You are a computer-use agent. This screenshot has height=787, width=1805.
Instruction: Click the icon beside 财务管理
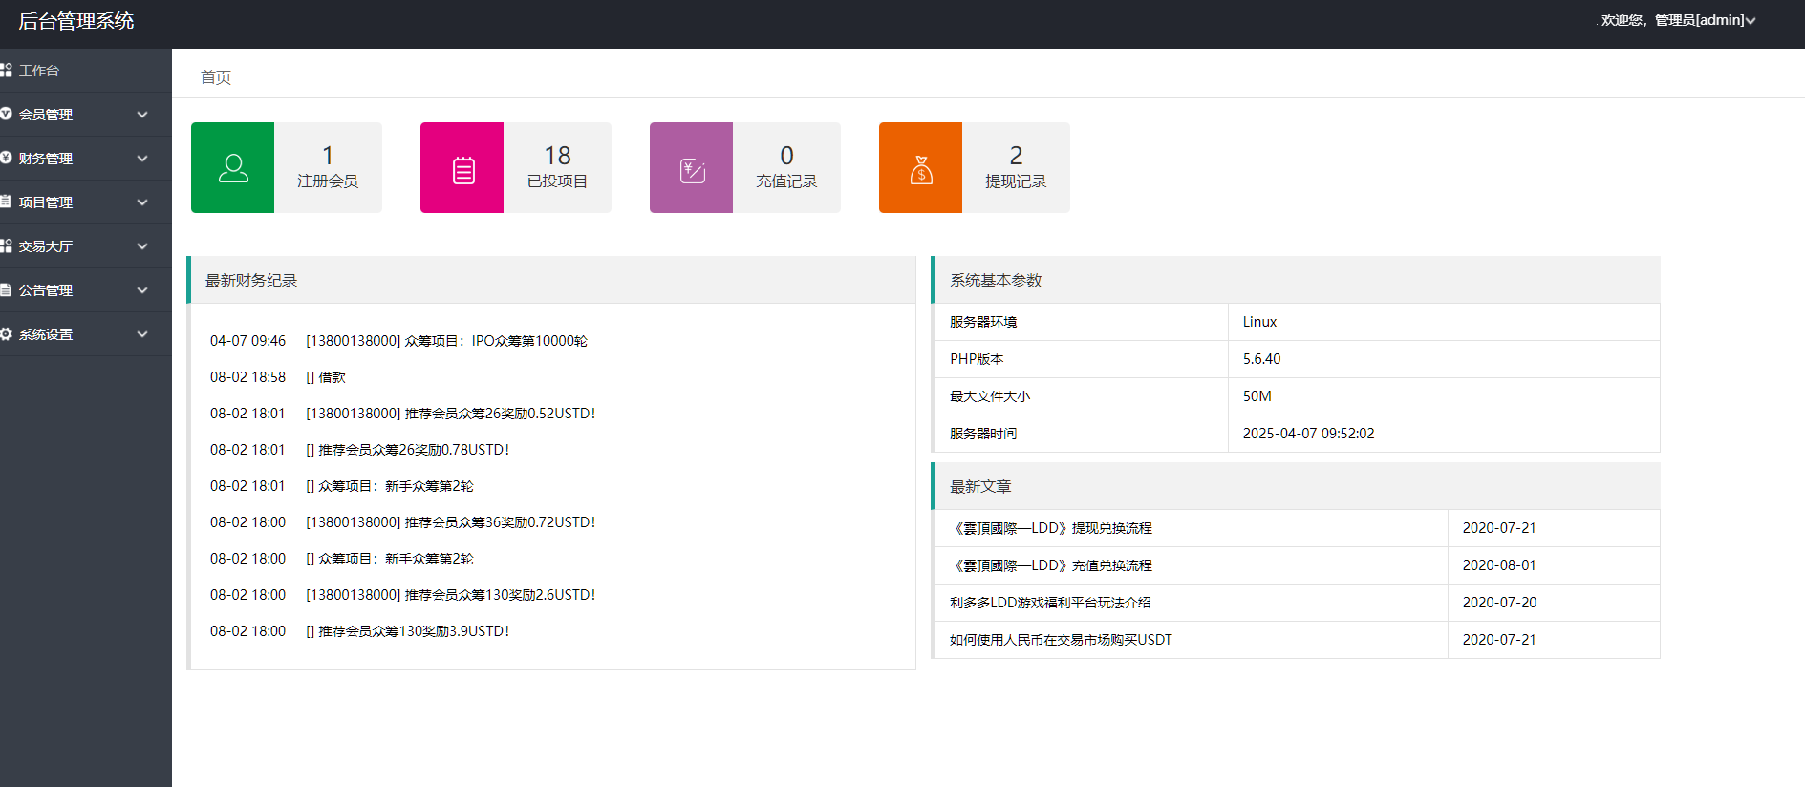click(x=6, y=159)
